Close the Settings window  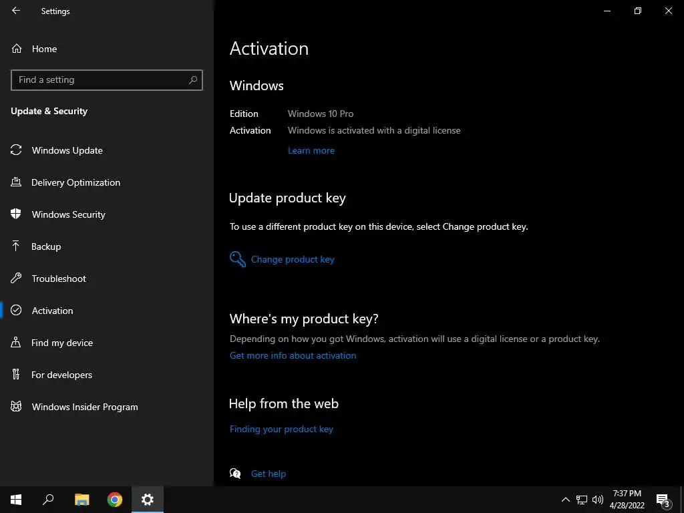668,11
